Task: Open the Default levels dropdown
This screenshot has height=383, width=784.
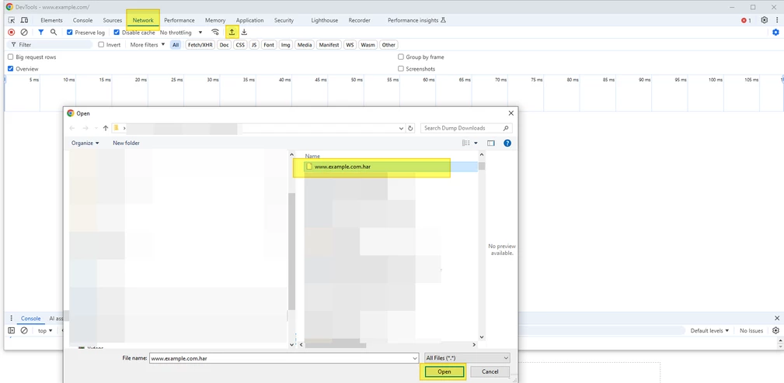Action: (x=709, y=330)
